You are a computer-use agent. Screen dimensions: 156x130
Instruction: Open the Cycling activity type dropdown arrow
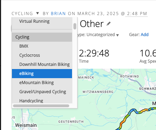pos(38,13)
